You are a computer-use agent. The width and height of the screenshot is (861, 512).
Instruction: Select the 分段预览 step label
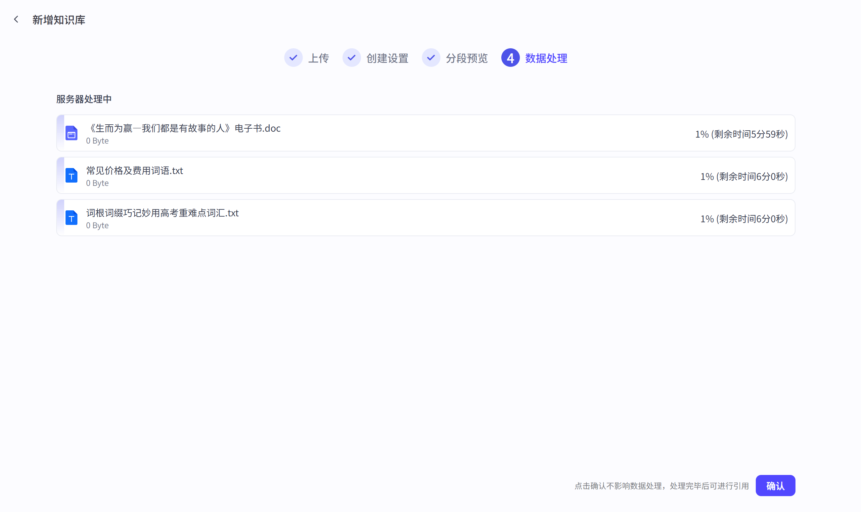point(467,58)
